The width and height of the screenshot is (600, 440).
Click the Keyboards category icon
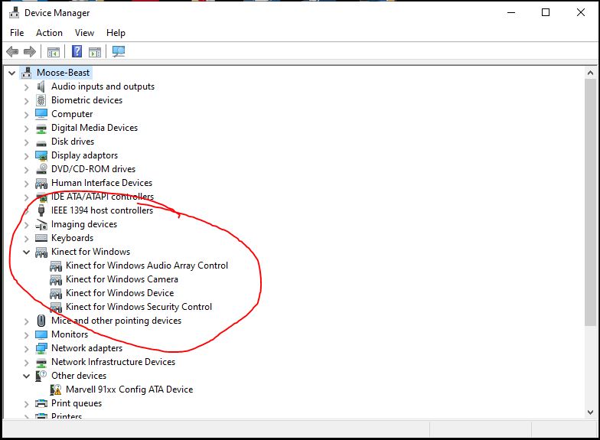point(41,238)
